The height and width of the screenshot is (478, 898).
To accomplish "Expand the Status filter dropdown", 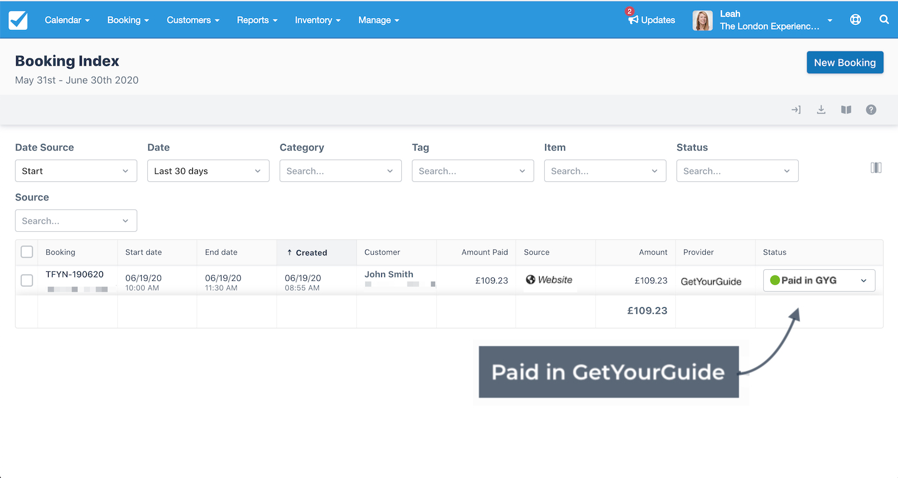I will [738, 171].
